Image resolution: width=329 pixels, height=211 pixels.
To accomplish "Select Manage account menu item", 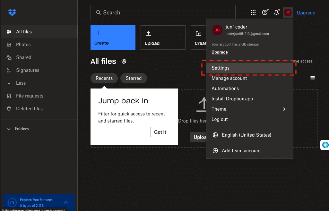I will (250, 78).
